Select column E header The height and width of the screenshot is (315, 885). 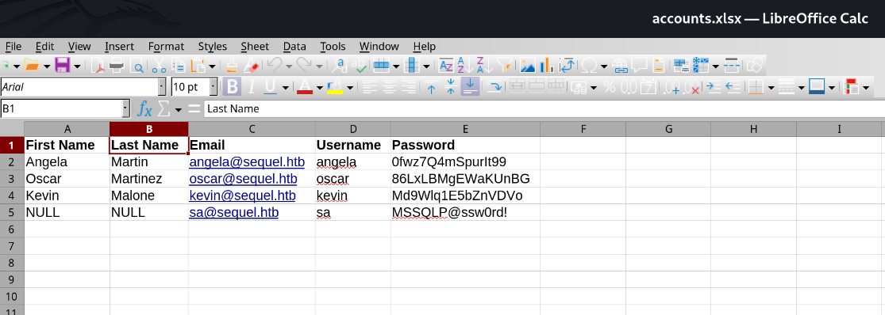coord(466,129)
